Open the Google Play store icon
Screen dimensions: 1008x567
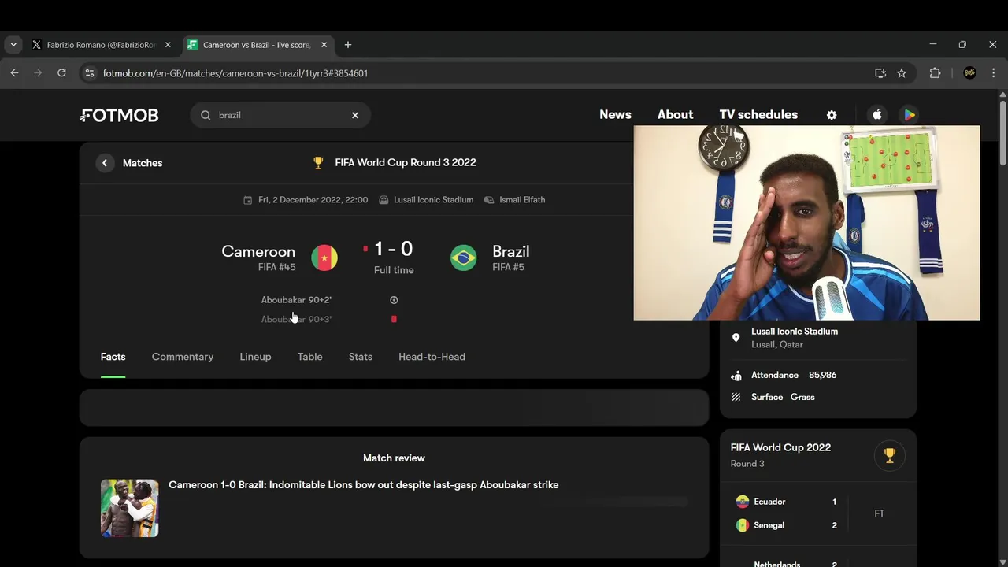(909, 115)
